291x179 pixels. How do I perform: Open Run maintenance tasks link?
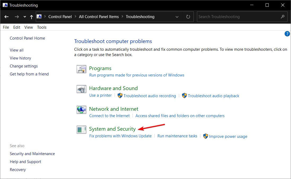(x=177, y=136)
